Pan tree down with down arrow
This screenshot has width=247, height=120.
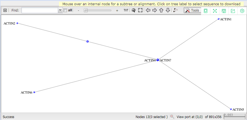pyautogui.click(x=168, y=10)
